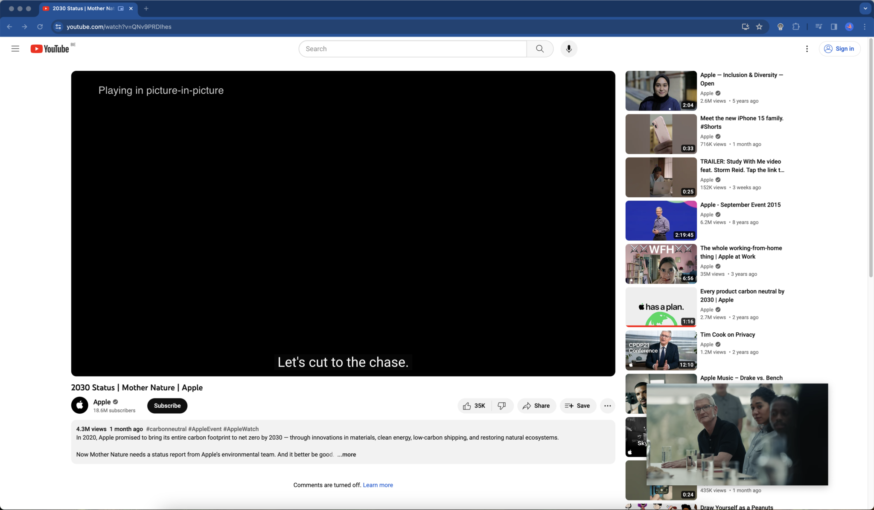Share the video using the Share icon
874x510 pixels.
(536, 406)
